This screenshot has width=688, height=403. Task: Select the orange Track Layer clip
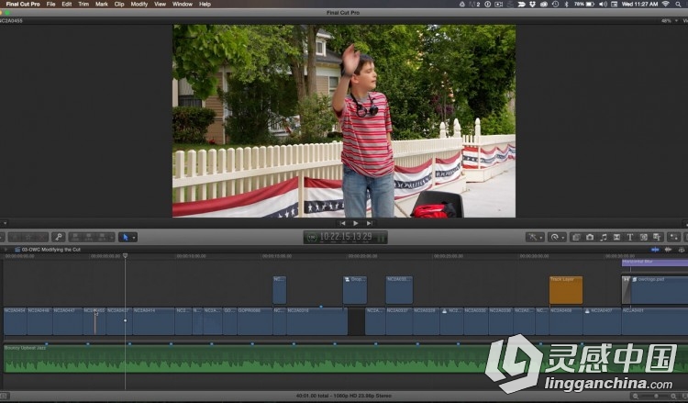tap(566, 290)
